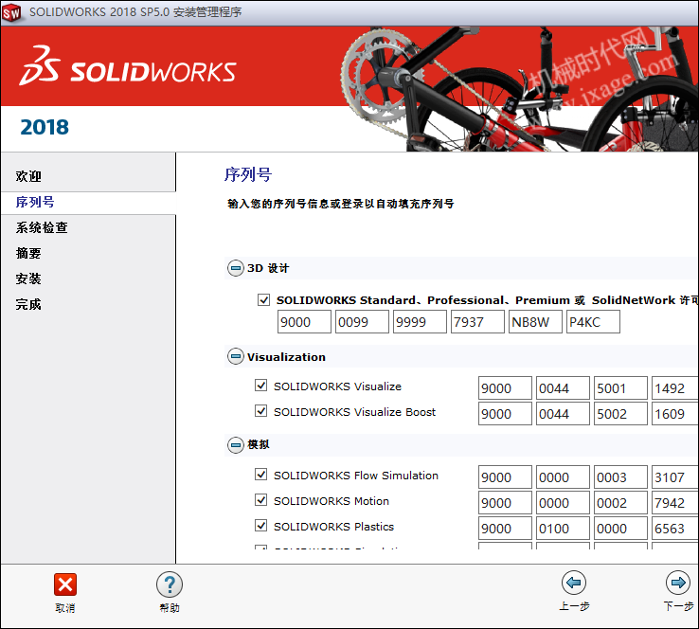Click the red Cancel X icon
The width and height of the screenshot is (699, 629).
tap(65, 584)
